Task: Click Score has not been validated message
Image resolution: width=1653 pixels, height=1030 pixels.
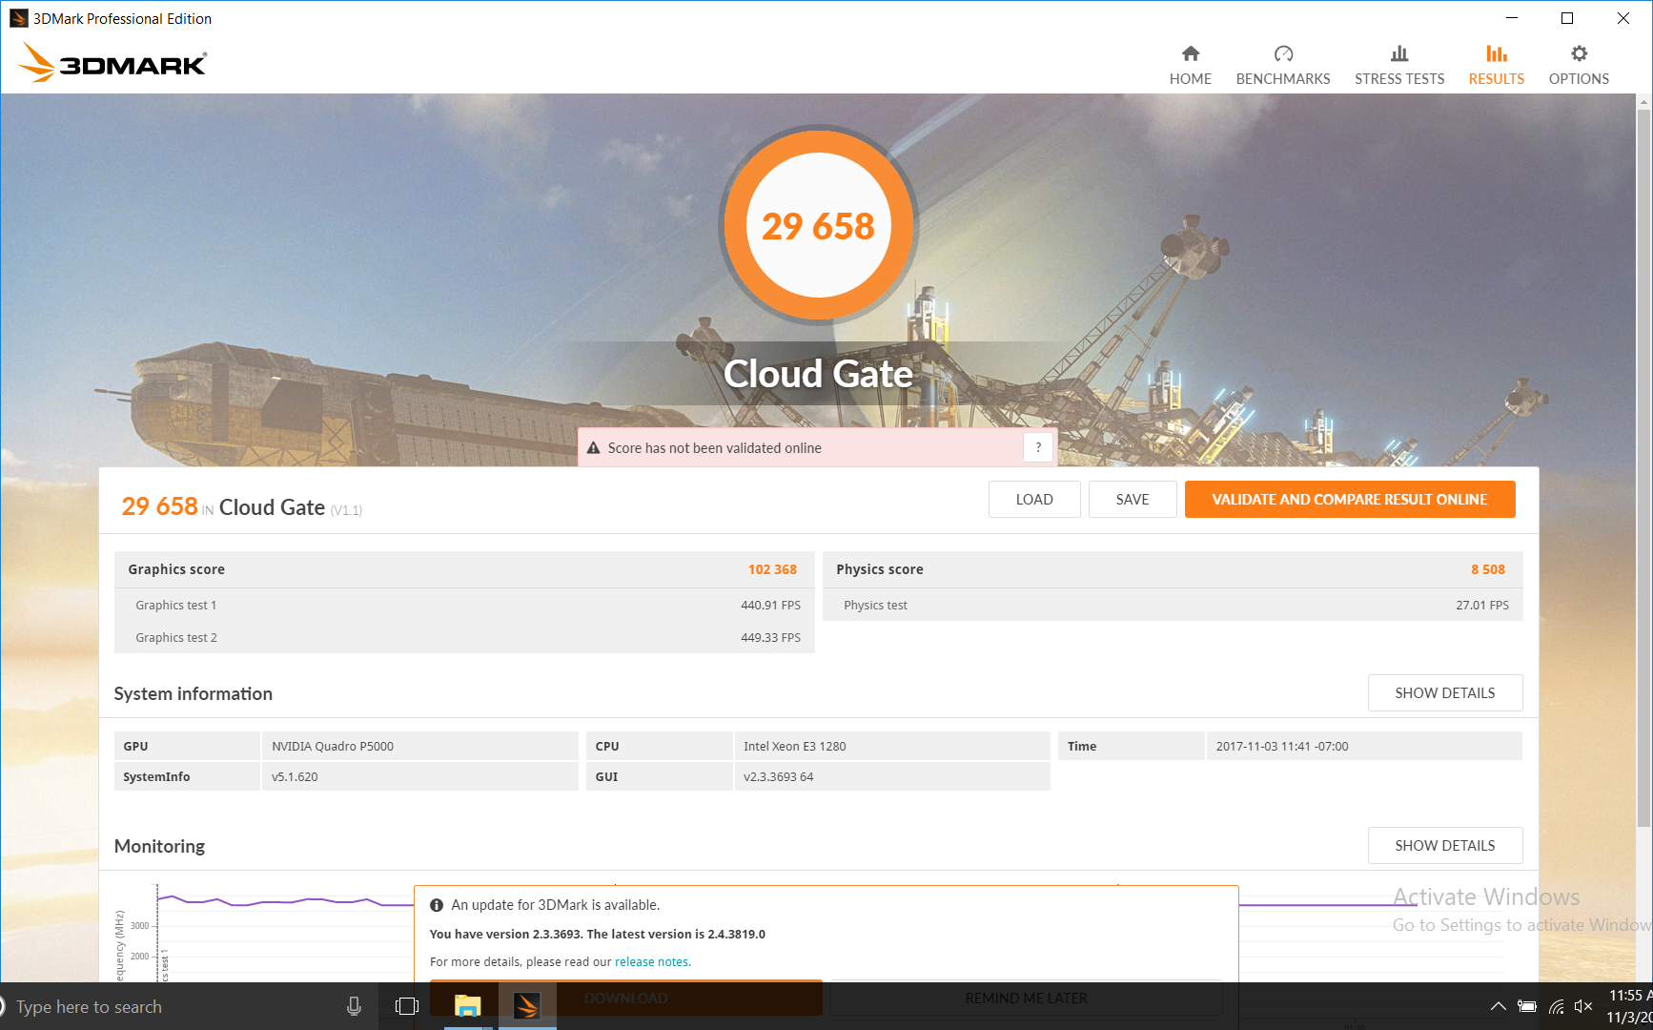Action: coord(714,448)
